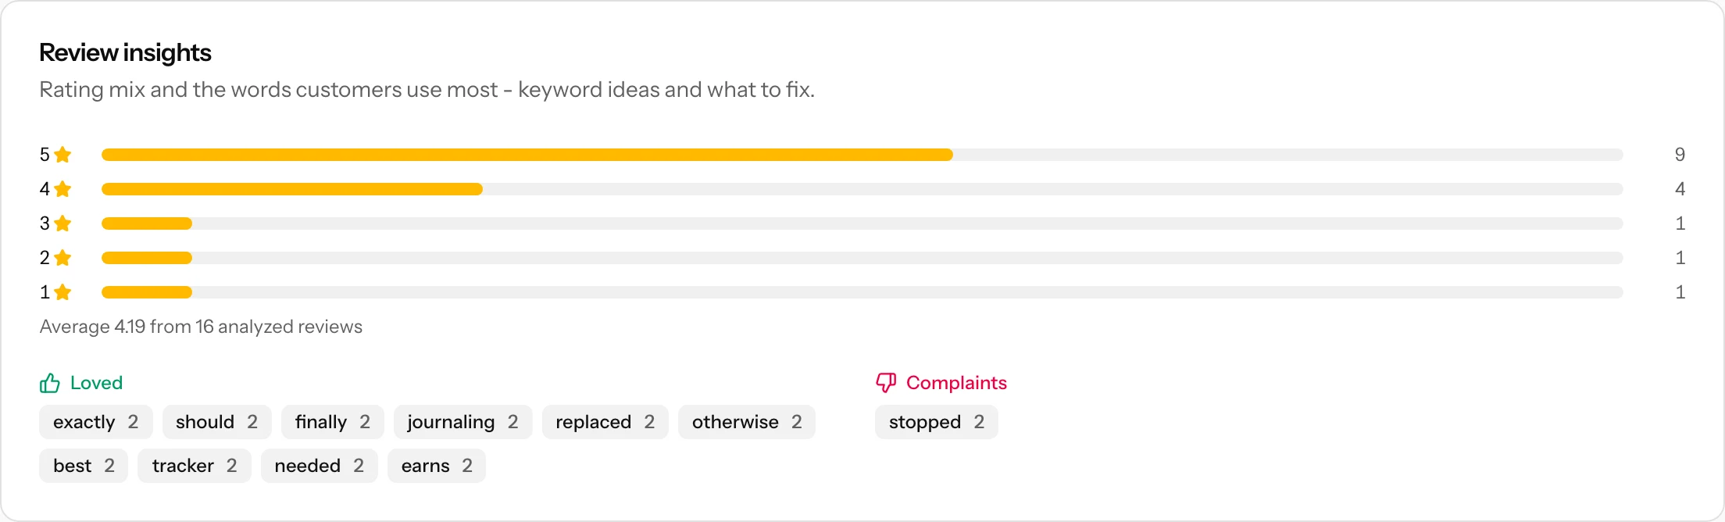Select the 'journaling' keyword chip
1725x522 pixels.
(462, 422)
